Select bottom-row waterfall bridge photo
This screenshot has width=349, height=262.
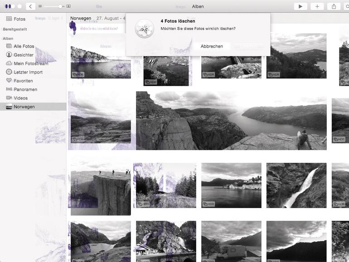coord(166,241)
